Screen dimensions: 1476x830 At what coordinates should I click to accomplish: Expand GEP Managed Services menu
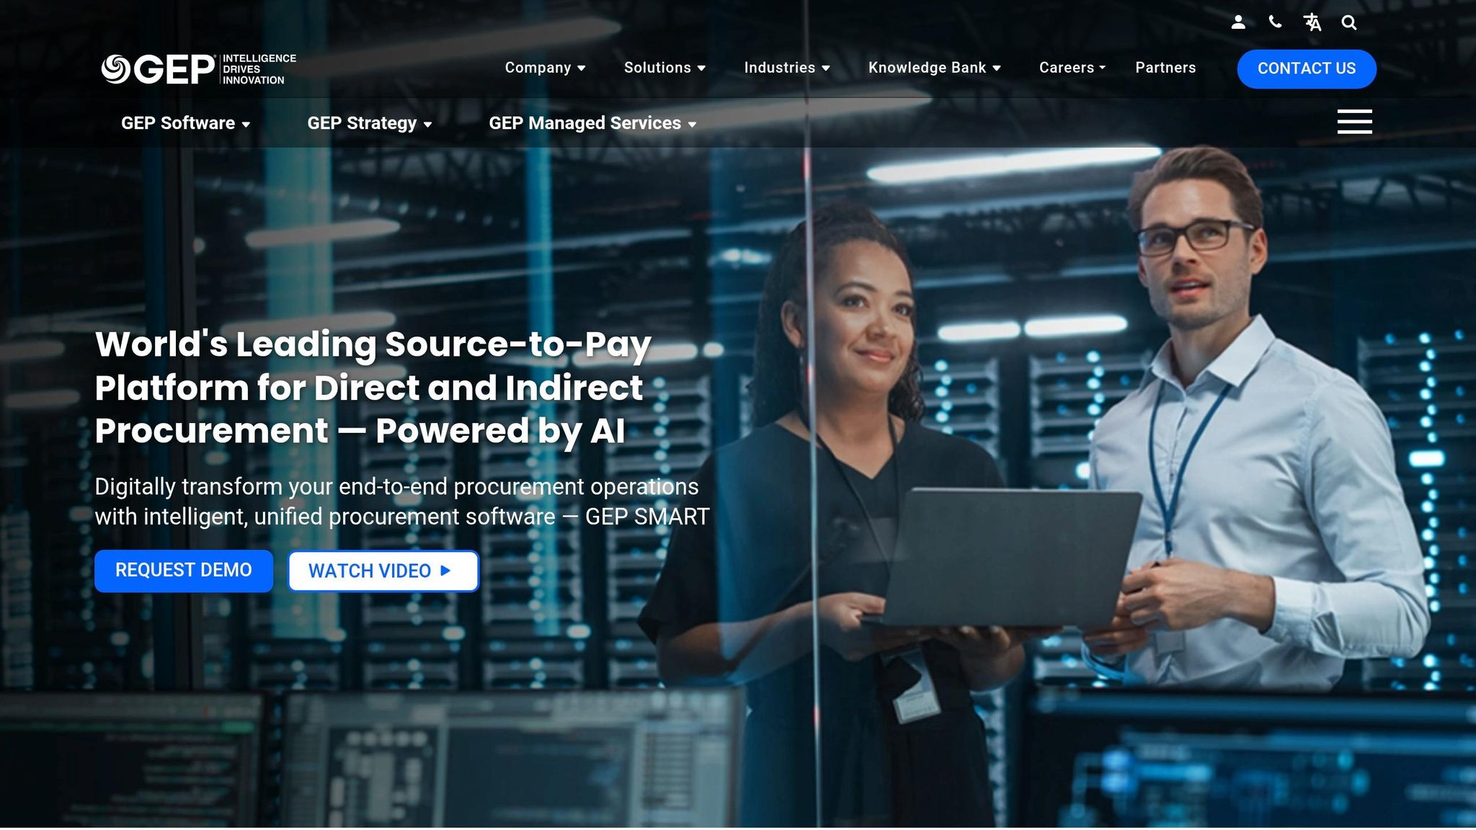[592, 123]
